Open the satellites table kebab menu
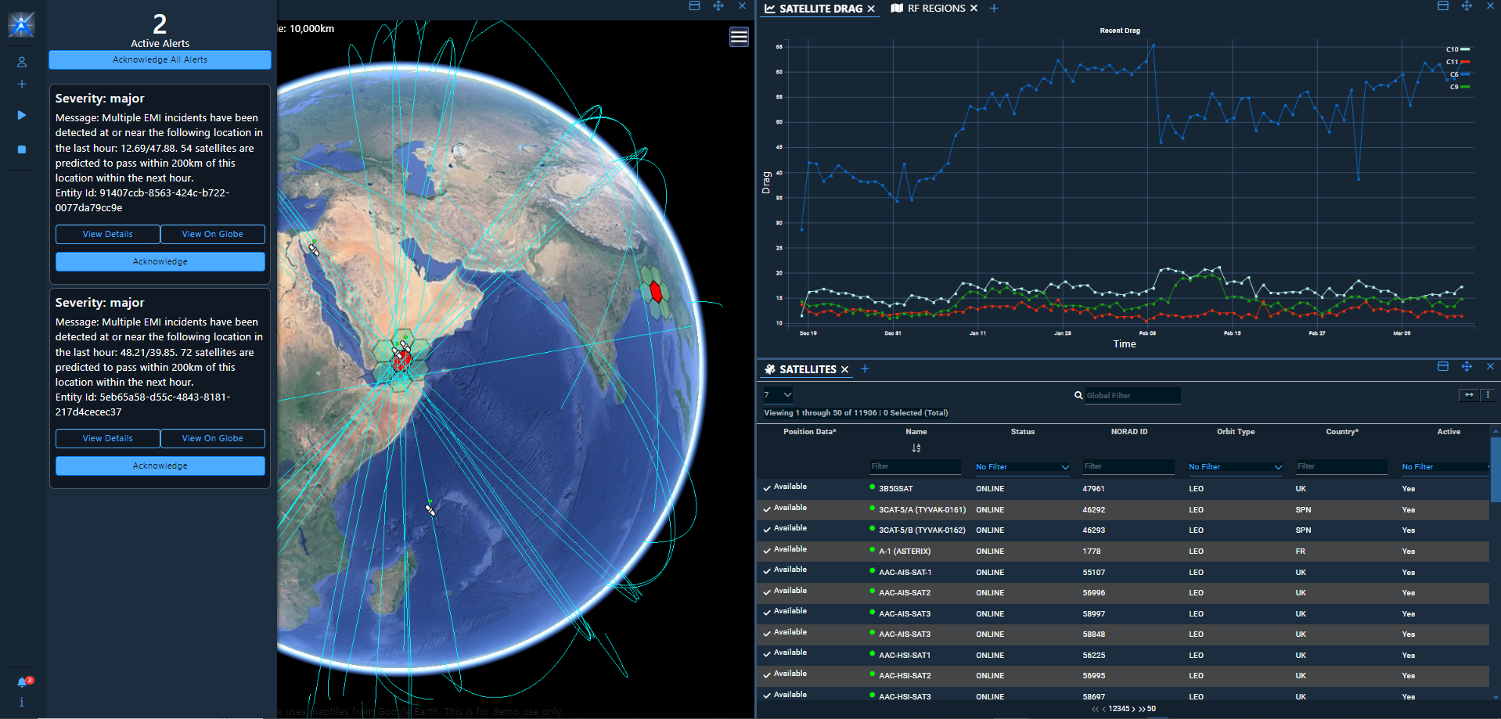The width and height of the screenshot is (1501, 719). coord(1488,395)
